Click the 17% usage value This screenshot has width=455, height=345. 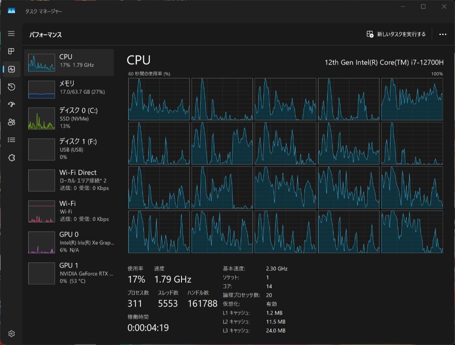[136, 279]
